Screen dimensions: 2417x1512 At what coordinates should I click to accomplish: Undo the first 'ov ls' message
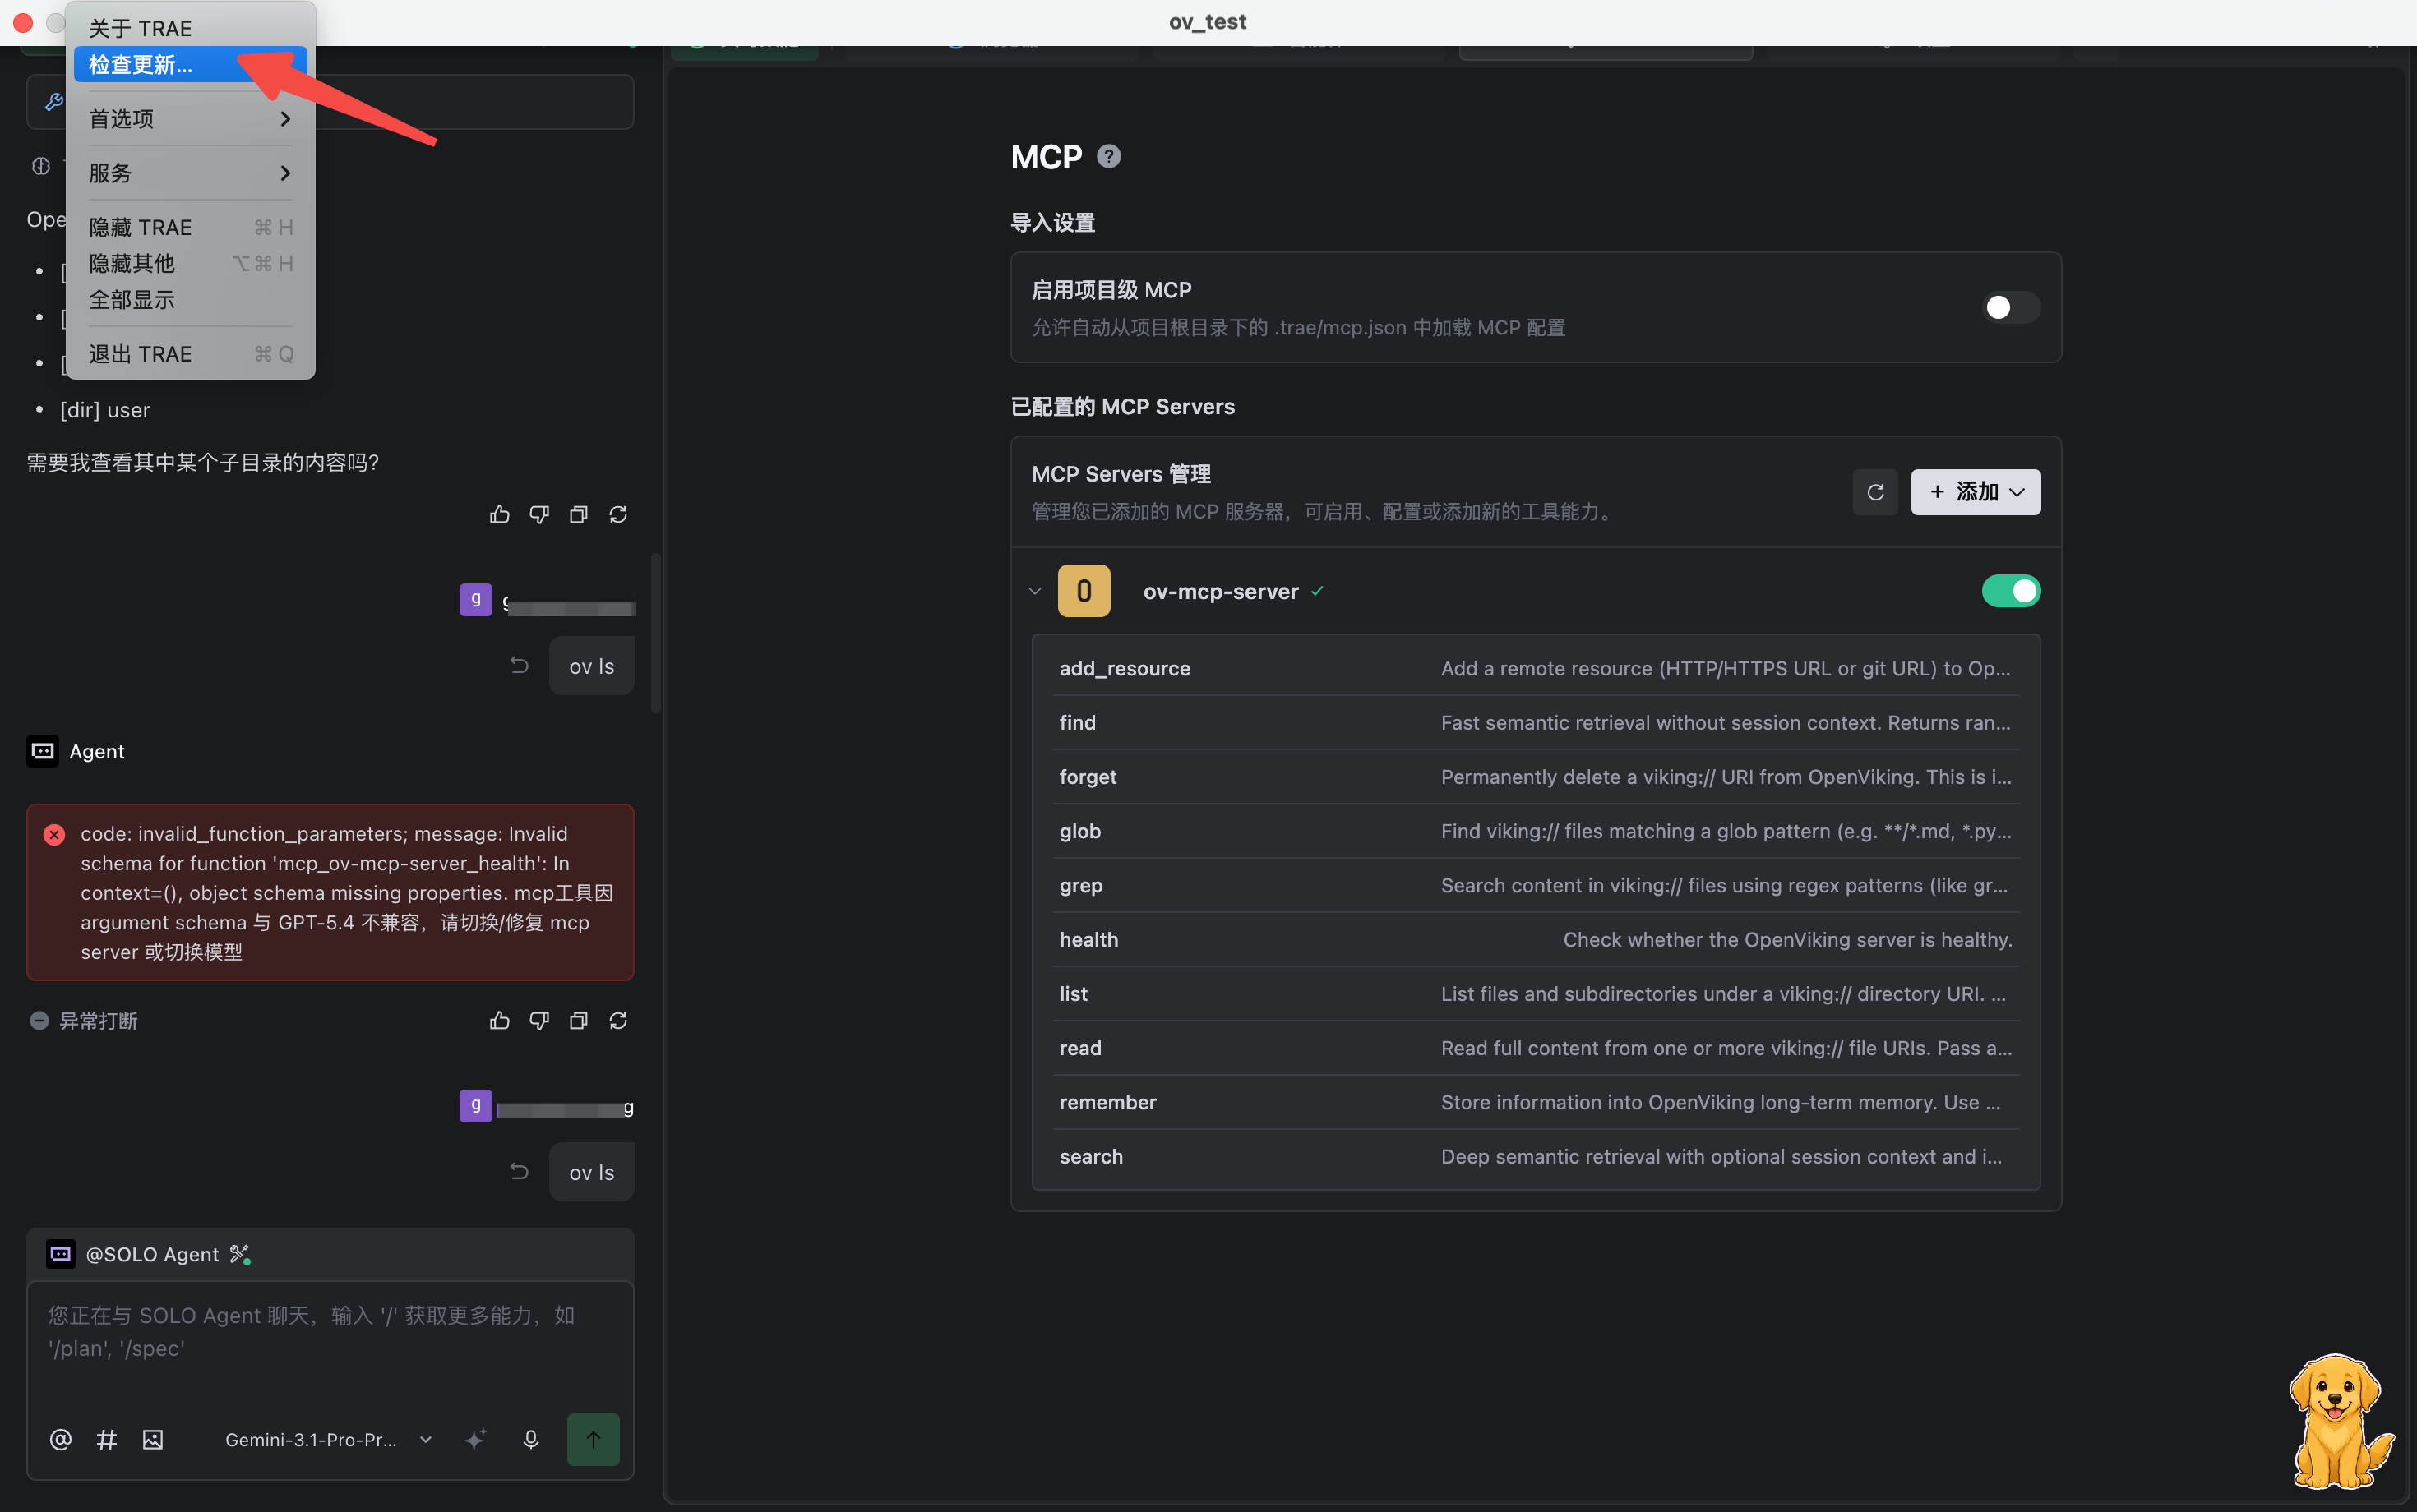click(520, 665)
